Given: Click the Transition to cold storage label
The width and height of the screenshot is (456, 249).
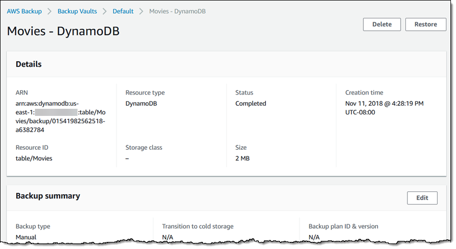Looking at the screenshot, I should (198, 226).
